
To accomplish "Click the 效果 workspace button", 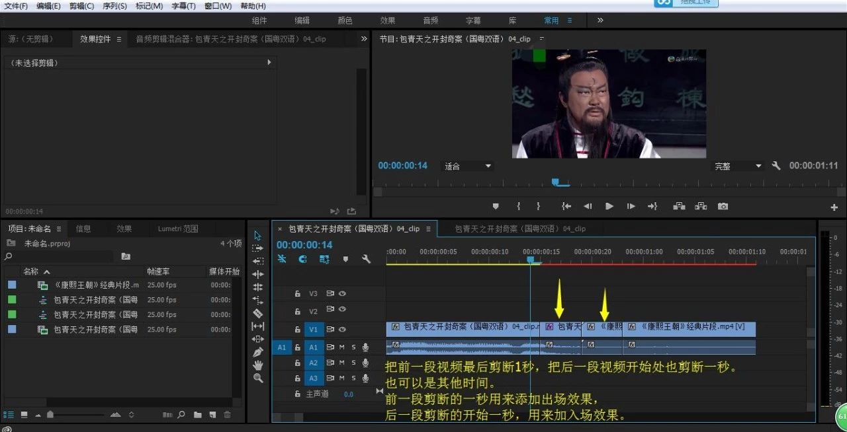I will [x=388, y=20].
